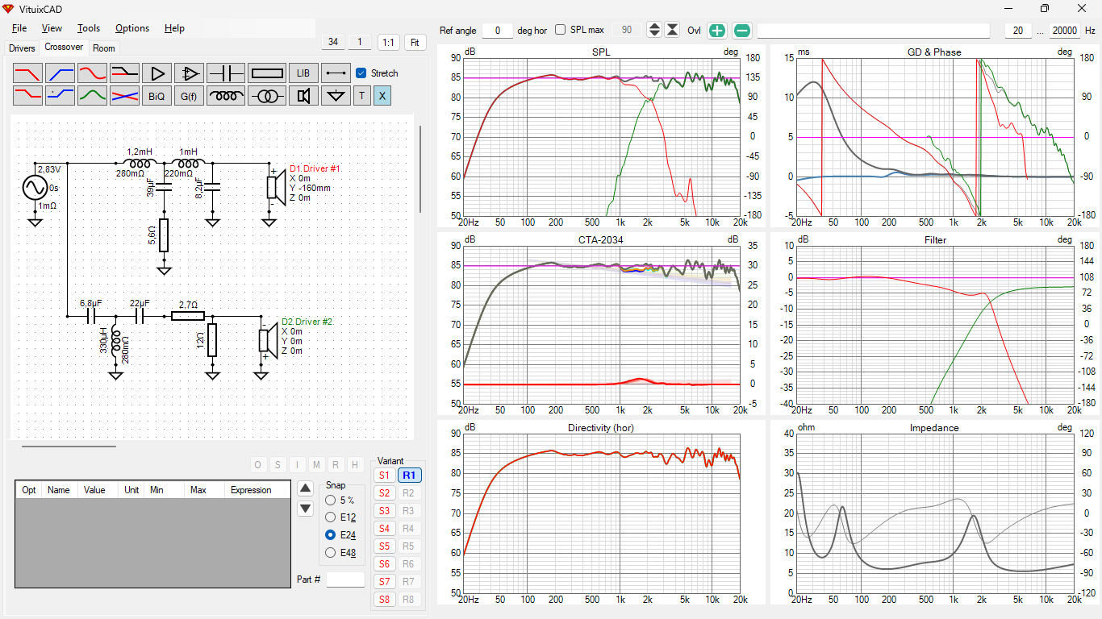Select the 5 % snap option
The height and width of the screenshot is (619, 1102).
click(x=329, y=501)
